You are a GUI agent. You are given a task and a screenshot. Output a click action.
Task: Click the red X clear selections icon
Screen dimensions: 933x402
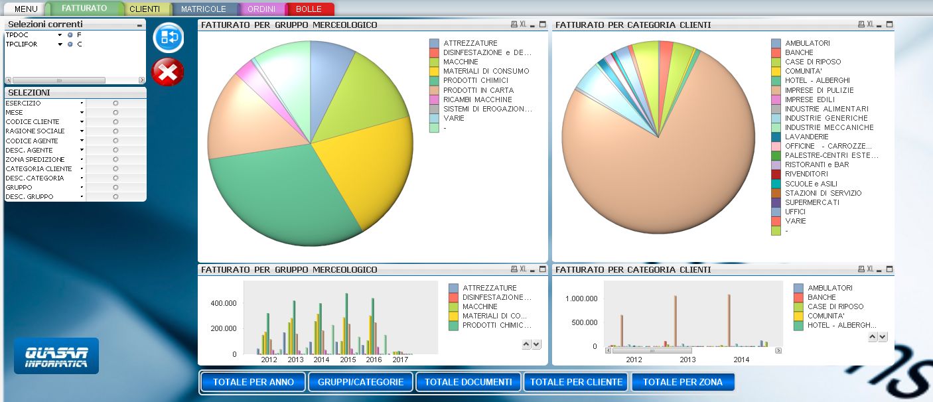point(168,72)
